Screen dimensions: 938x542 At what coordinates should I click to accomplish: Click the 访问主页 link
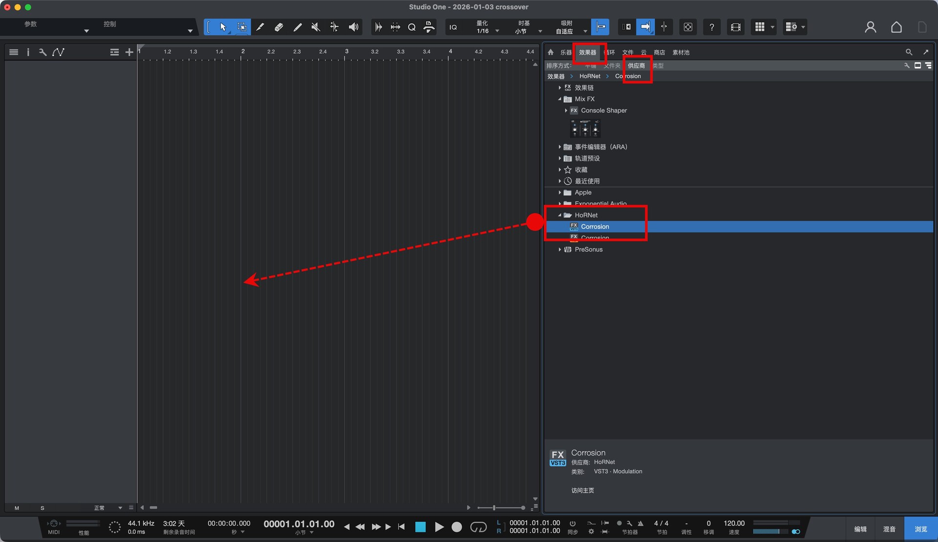pos(582,490)
